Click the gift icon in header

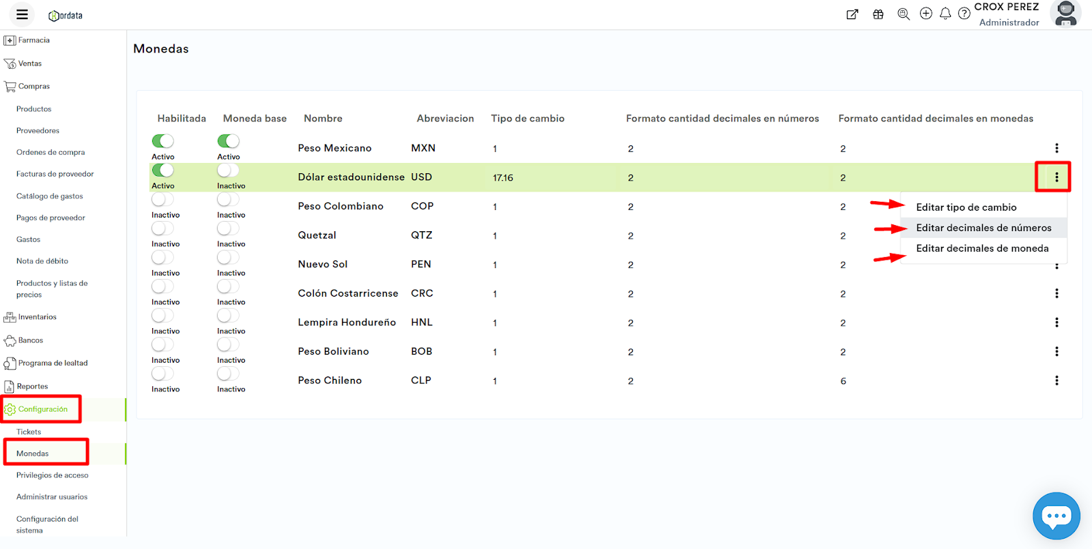(x=878, y=14)
